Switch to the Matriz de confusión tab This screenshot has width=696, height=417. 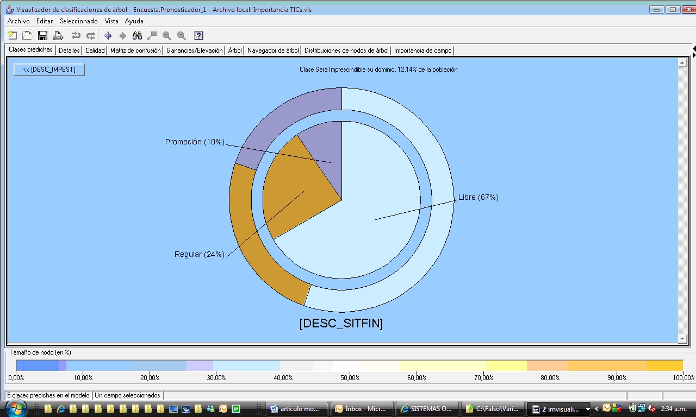point(135,50)
